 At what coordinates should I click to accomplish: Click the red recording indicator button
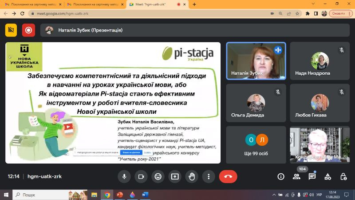[28, 30]
